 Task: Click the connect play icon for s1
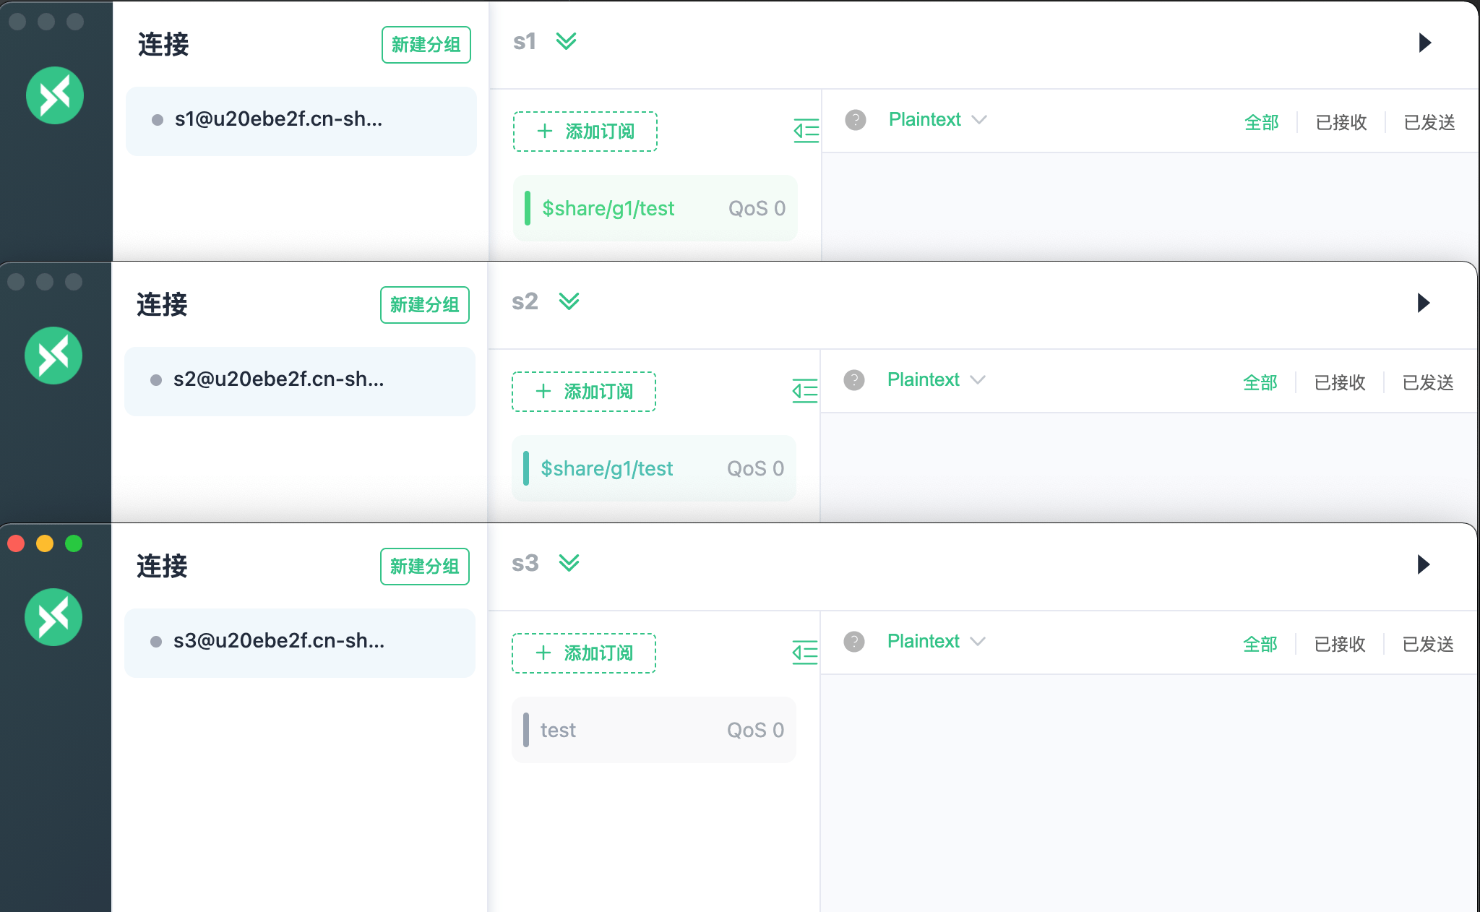point(1424,43)
